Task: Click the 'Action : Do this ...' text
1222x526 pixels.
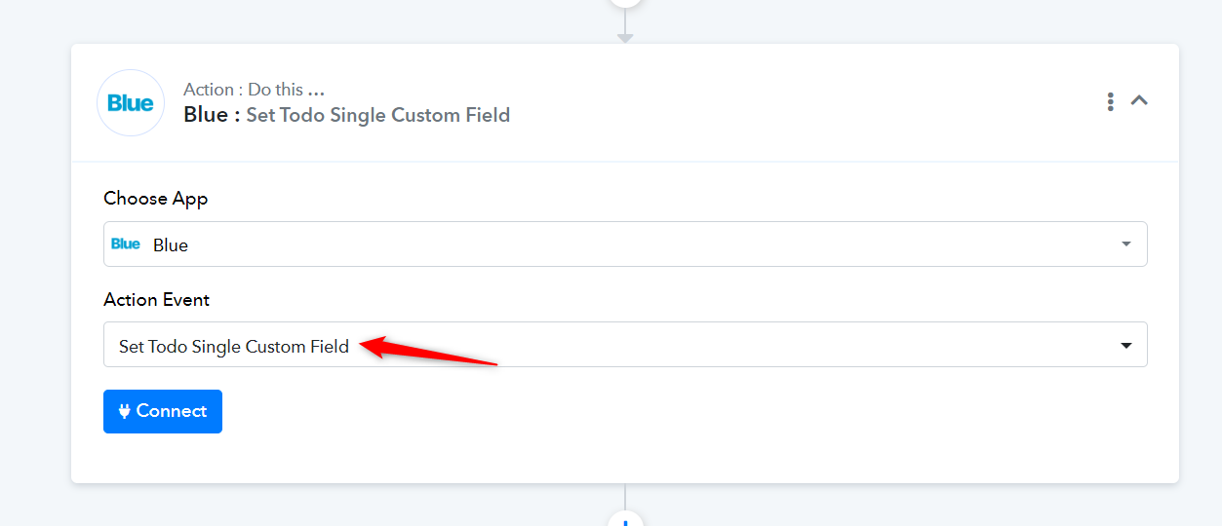Action: coord(255,90)
